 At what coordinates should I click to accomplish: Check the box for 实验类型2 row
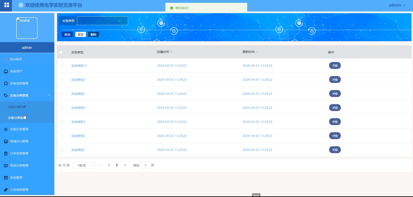[x=62, y=79]
